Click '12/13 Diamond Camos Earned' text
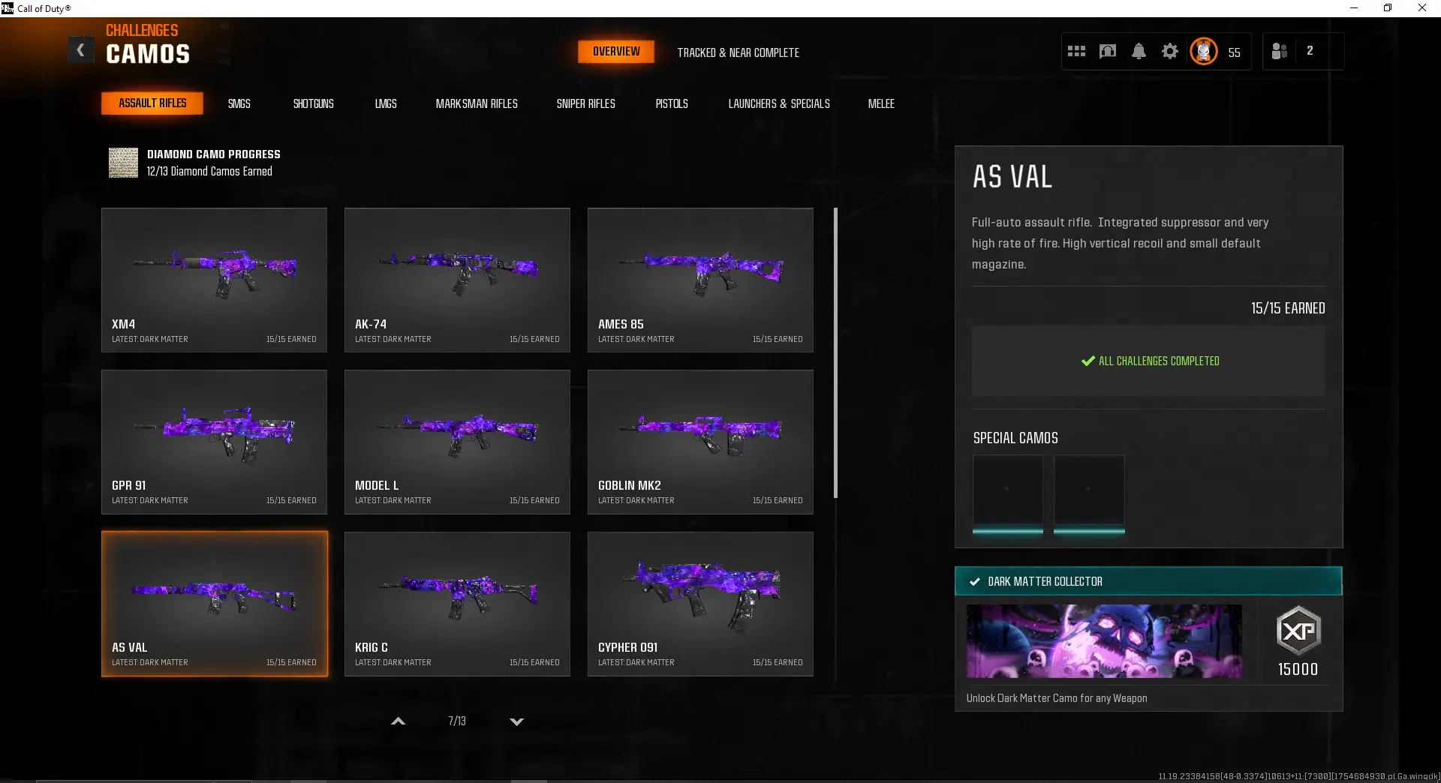Viewport: 1441px width, 783px height. pos(209,171)
